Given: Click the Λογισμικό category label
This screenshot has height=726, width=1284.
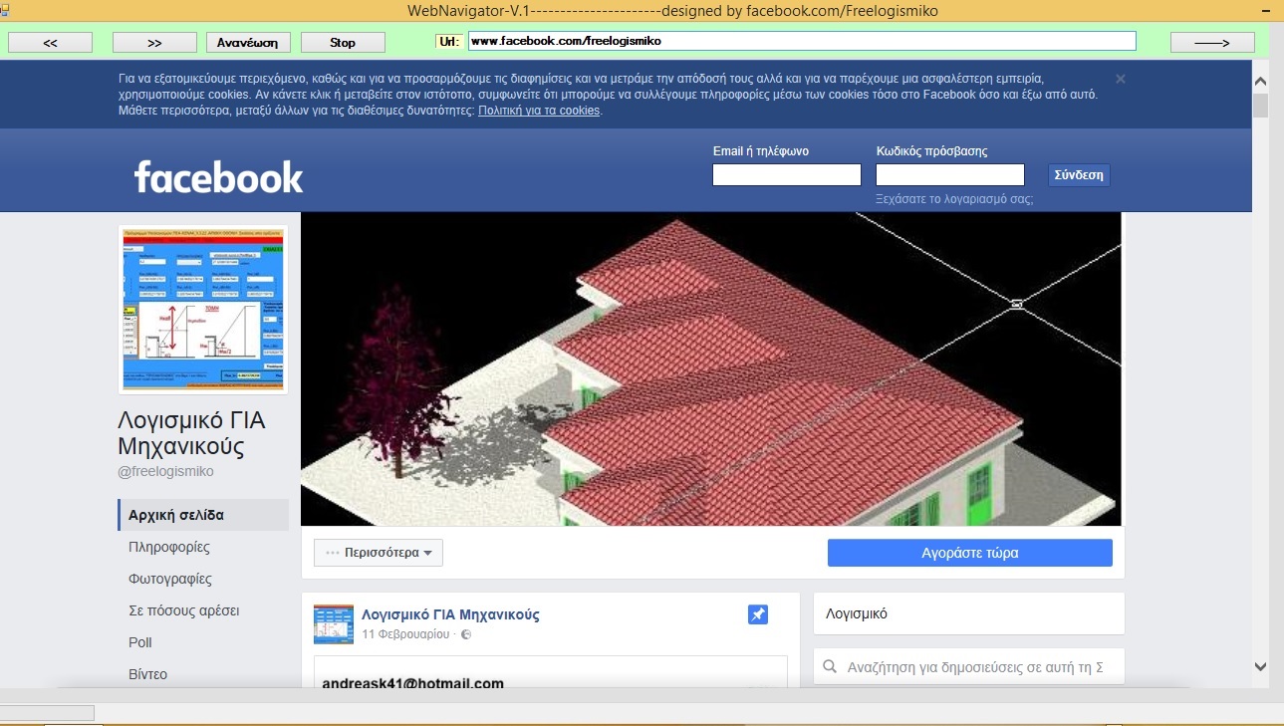Looking at the screenshot, I should pyautogui.click(x=857, y=613).
